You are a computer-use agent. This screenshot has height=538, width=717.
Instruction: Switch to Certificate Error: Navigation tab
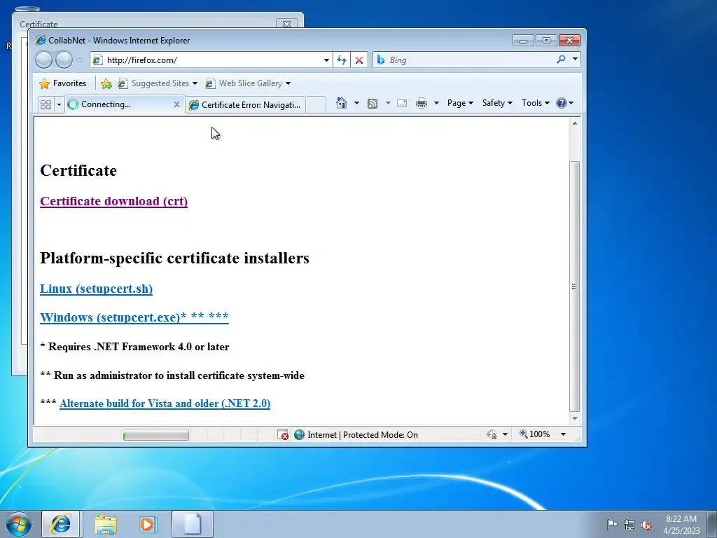tap(246, 105)
